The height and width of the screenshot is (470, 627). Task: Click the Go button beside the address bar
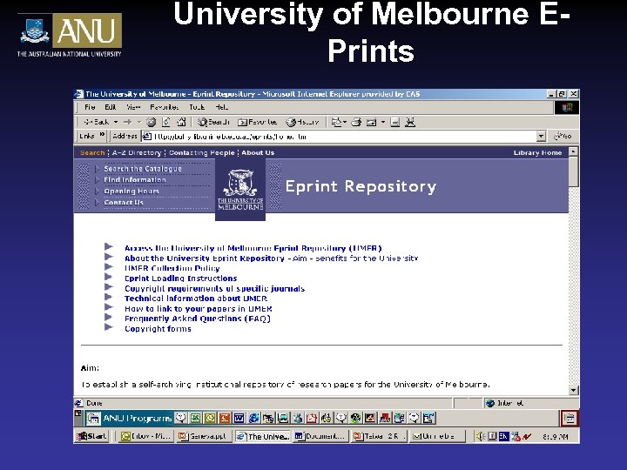click(x=563, y=137)
